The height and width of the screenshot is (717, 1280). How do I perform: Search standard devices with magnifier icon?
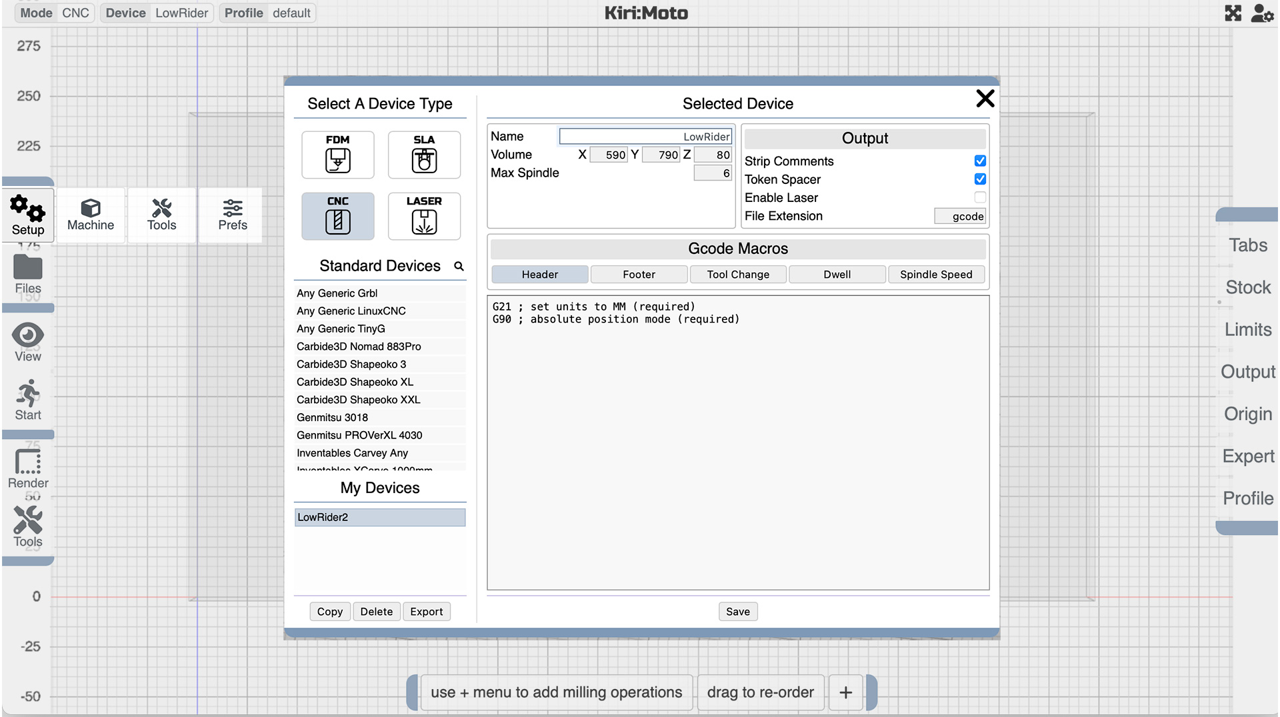point(459,266)
